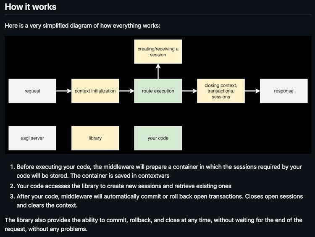The height and width of the screenshot is (237, 315).
Task: Click the 'asgi server' legend box
Action: tap(32, 138)
